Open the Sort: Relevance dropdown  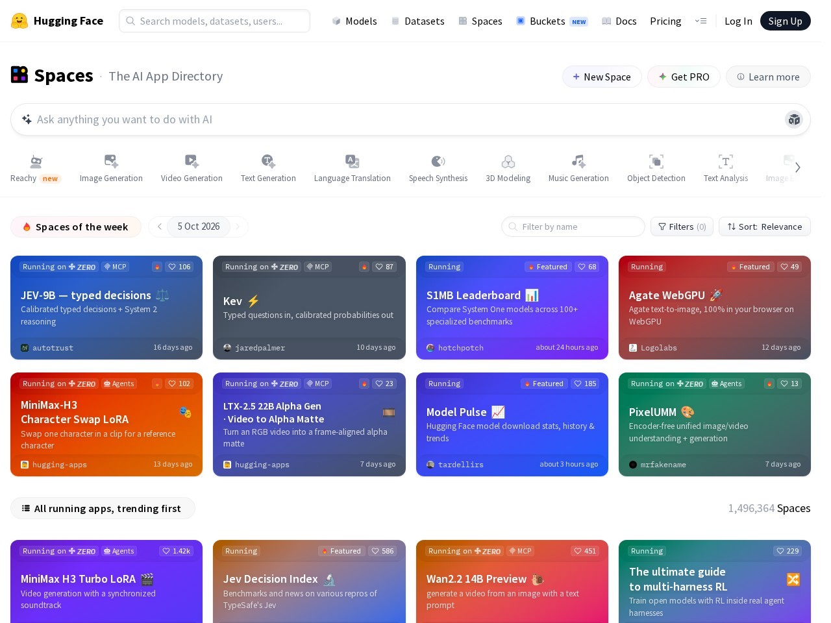click(x=765, y=226)
